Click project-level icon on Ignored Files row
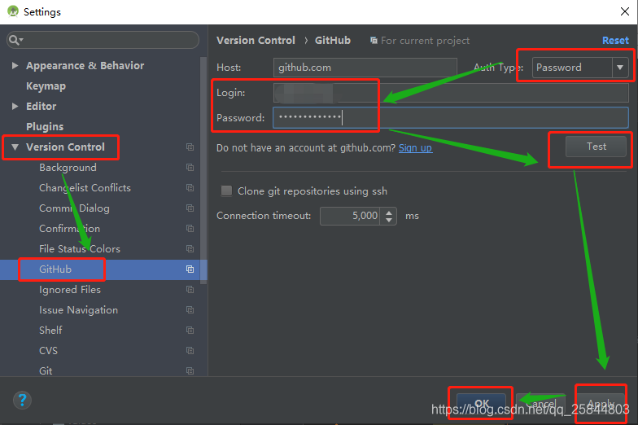The height and width of the screenshot is (425, 638). [190, 290]
